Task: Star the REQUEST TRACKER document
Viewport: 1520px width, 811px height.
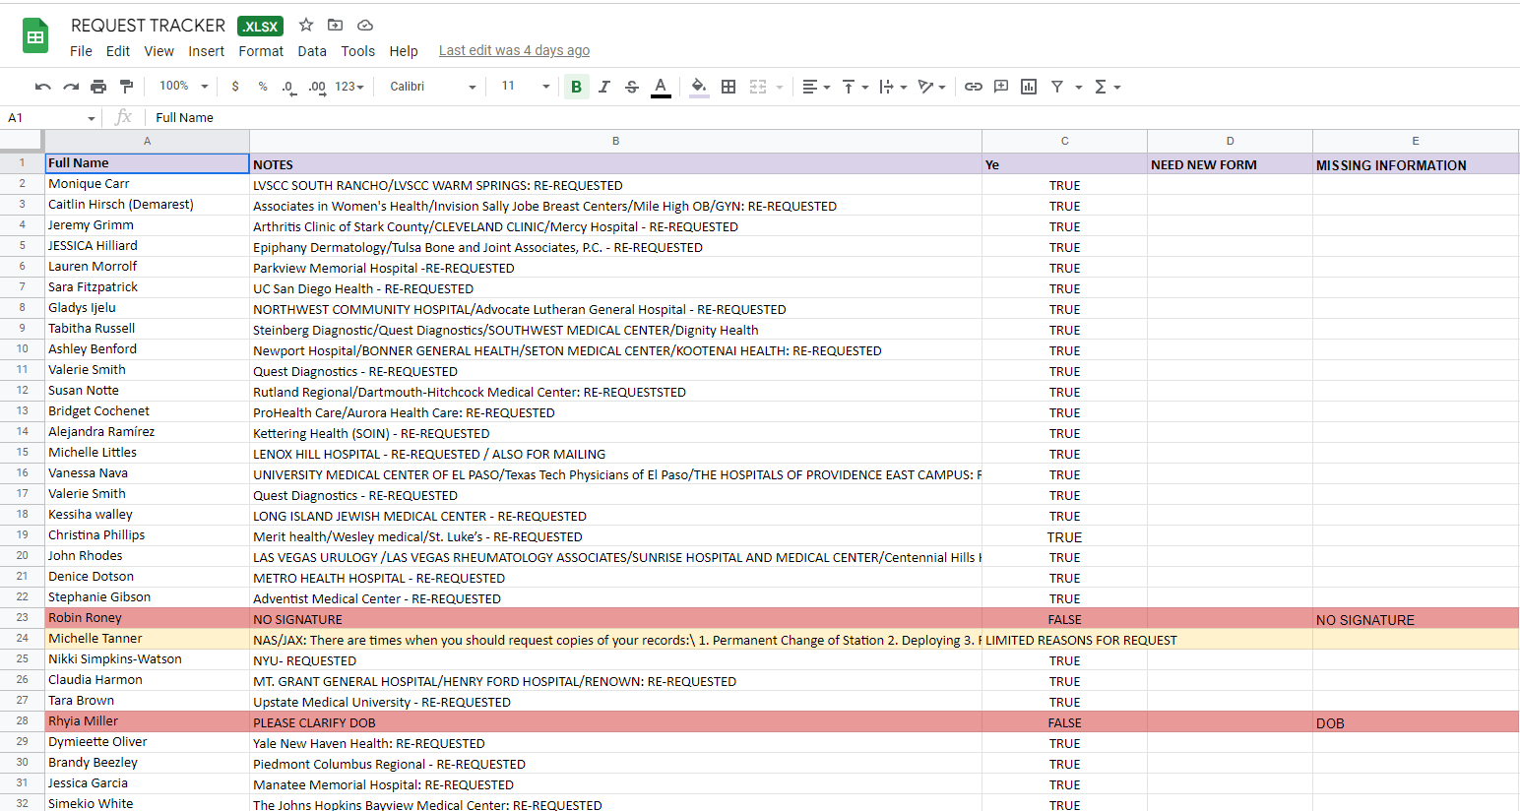Action: tap(306, 25)
